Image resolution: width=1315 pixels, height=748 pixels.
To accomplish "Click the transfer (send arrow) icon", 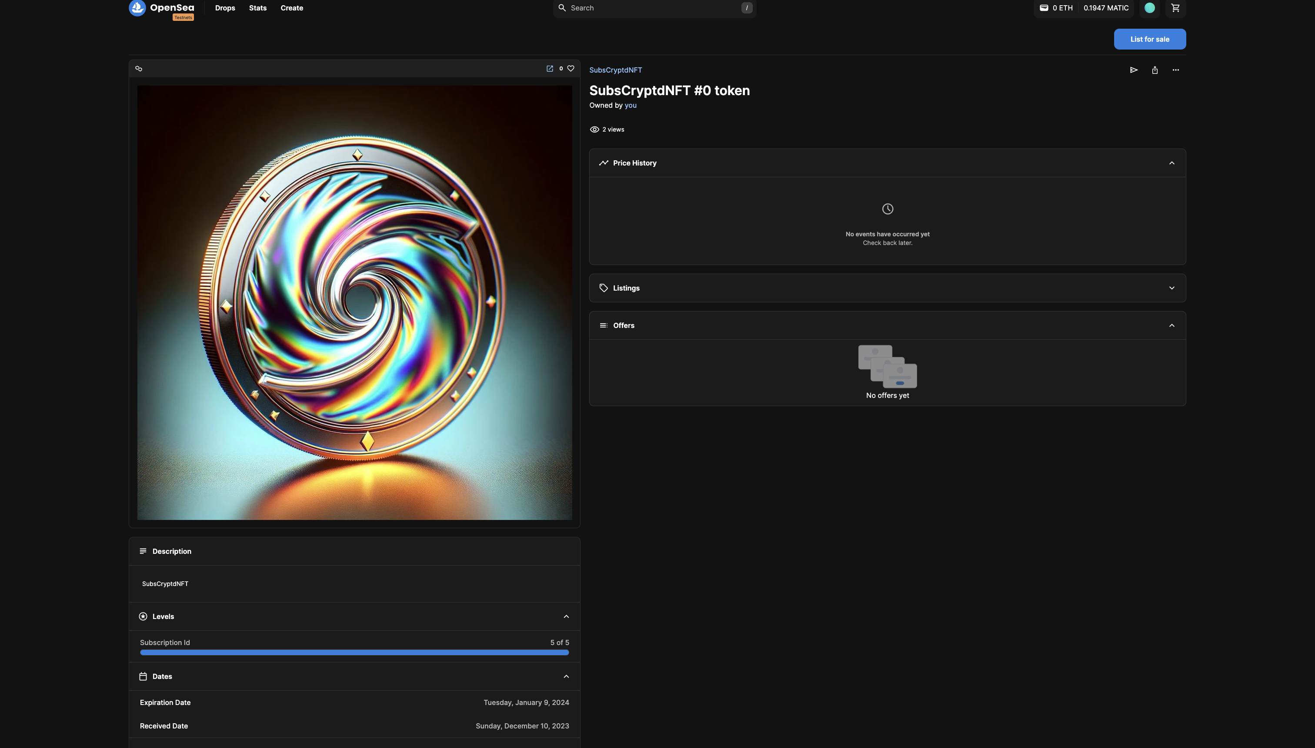I will coord(1134,70).
